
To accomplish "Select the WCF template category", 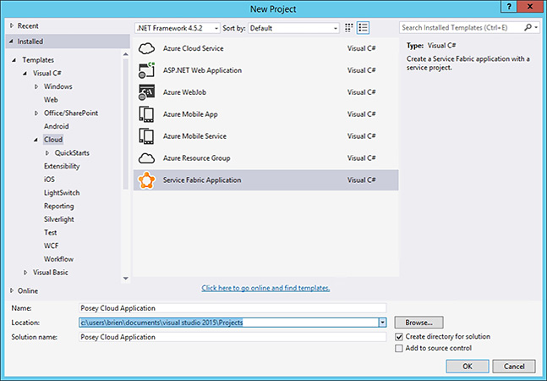I will click(x=51, y=246).
